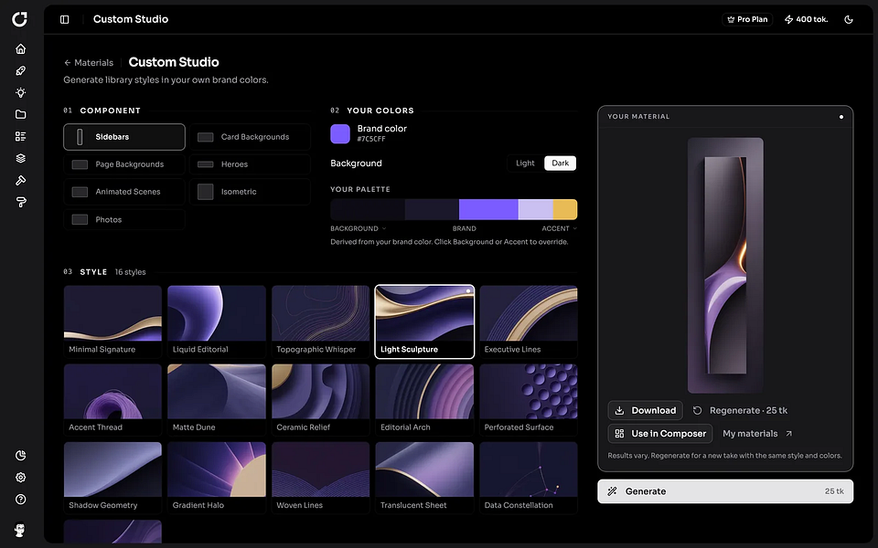Choose the Accent Thread style
The width and height of the screenshot is (878, 548).
click(112, 400)
